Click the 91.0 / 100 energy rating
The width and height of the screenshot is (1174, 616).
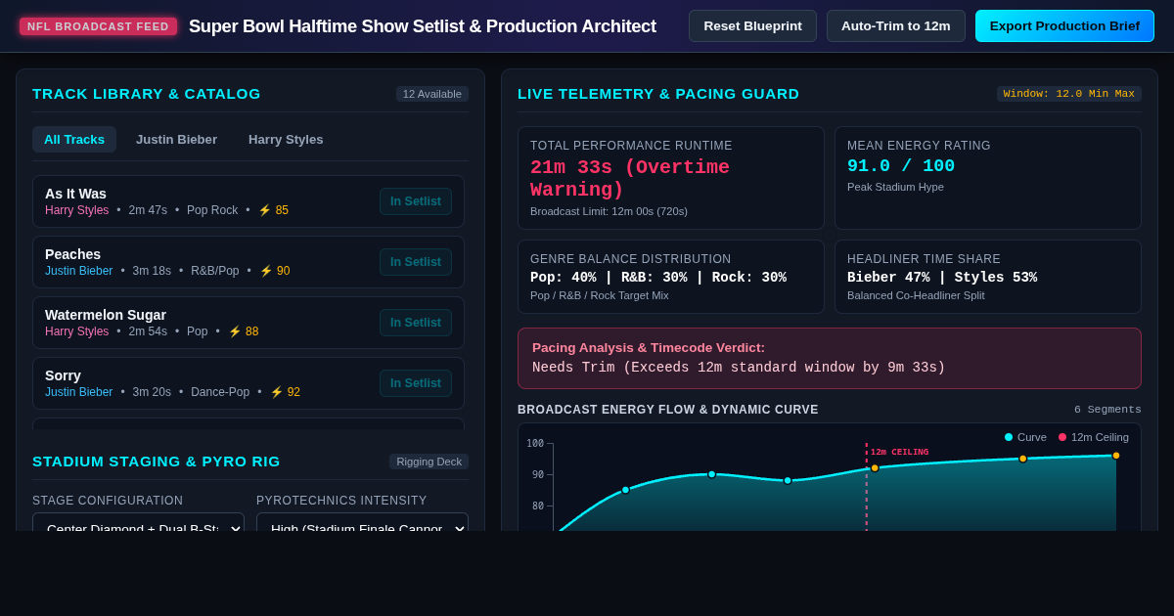tap(901, 166)
